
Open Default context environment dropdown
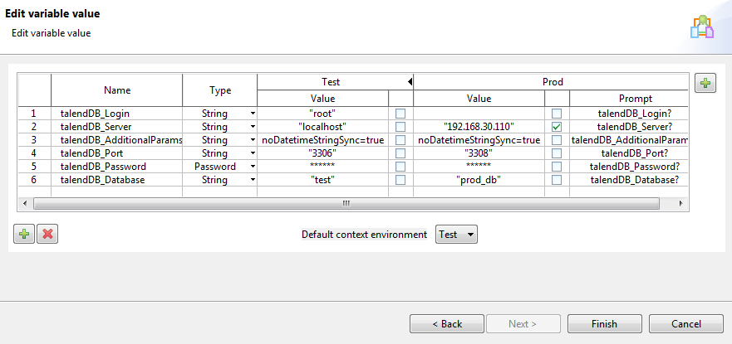456,235
